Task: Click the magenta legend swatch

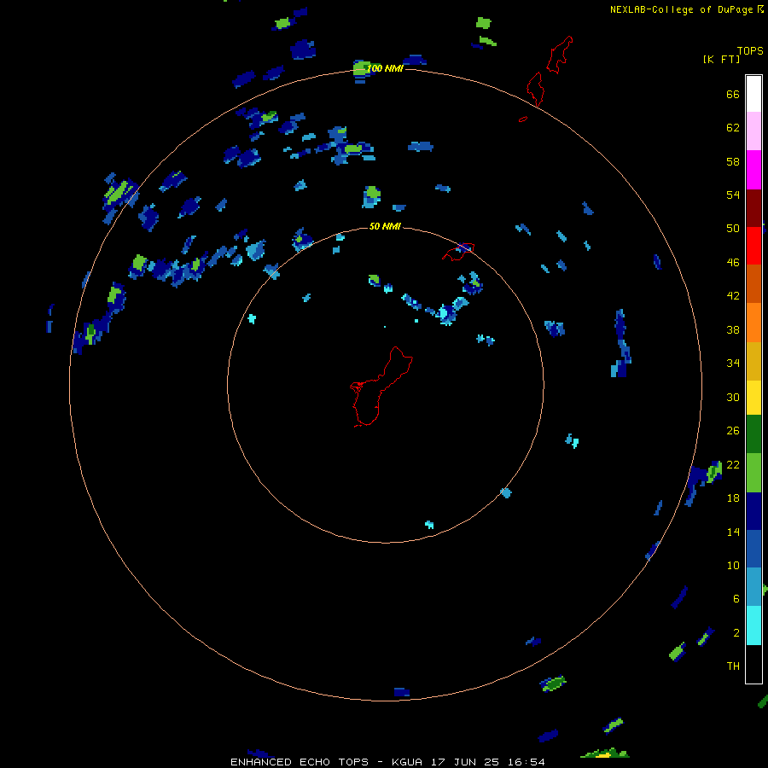Action: [x=753, y=170]
